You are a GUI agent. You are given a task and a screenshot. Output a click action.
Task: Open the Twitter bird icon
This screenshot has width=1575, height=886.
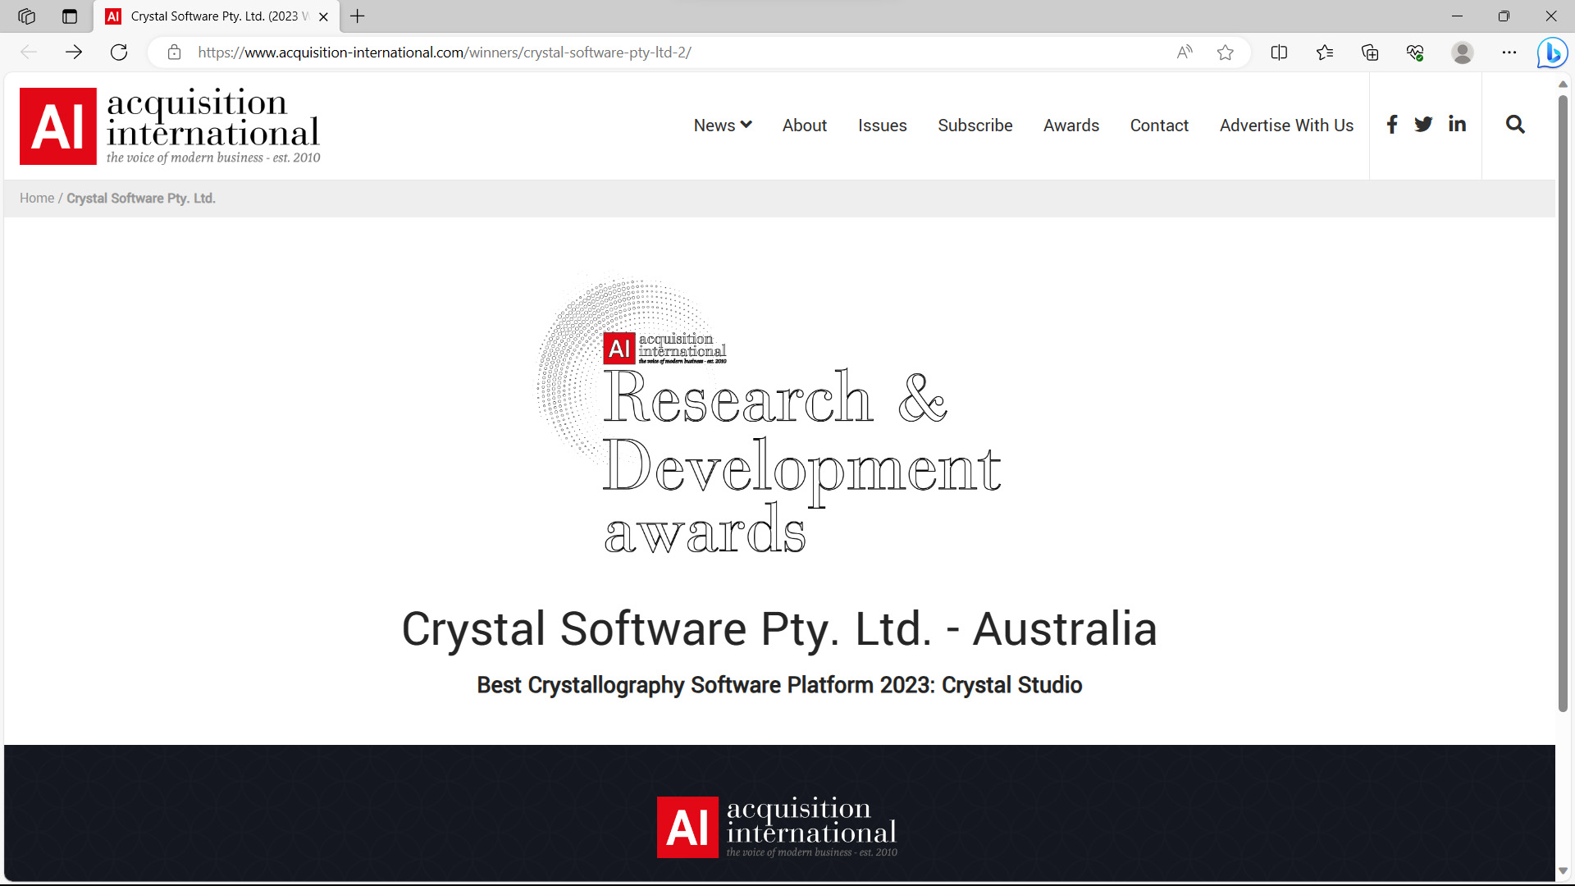click(x=1423, y=125)
